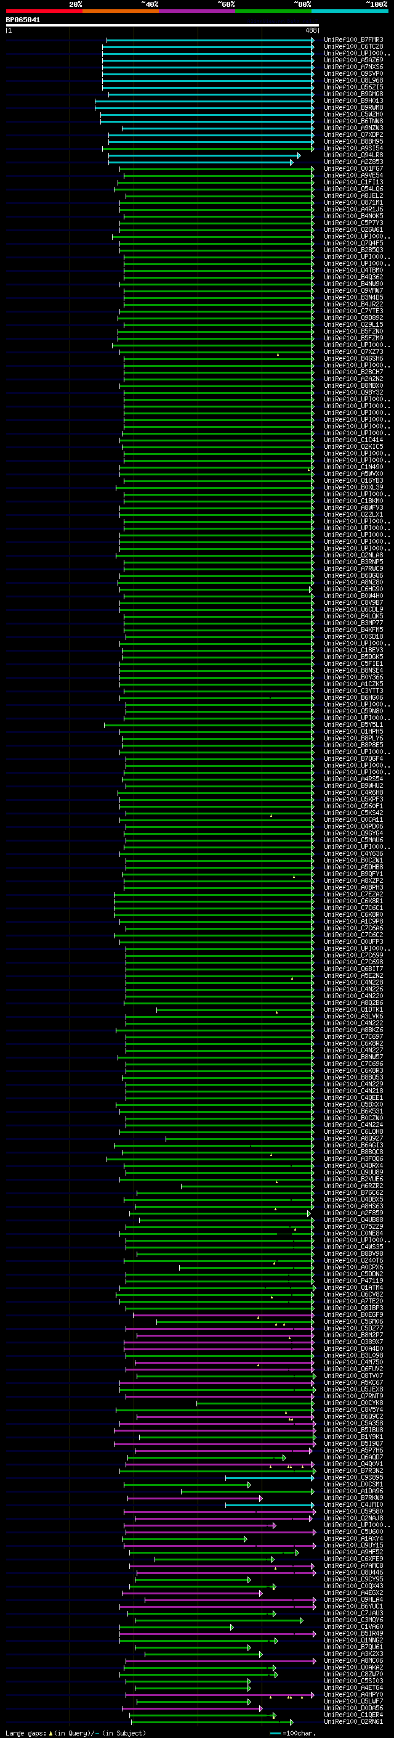
Task: Click the green ~80% identity legend segment
Action: (x=273, y=11)
